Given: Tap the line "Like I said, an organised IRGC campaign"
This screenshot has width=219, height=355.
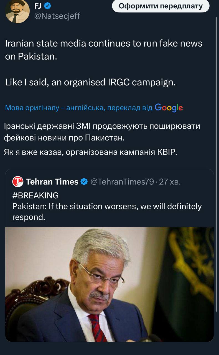Looking at the screenshot, I should [90, 82].
